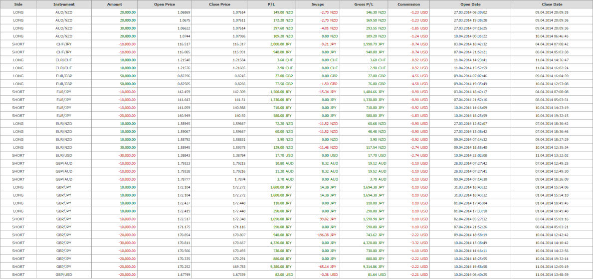Sort by the Instrument column header

coord(64,4)
